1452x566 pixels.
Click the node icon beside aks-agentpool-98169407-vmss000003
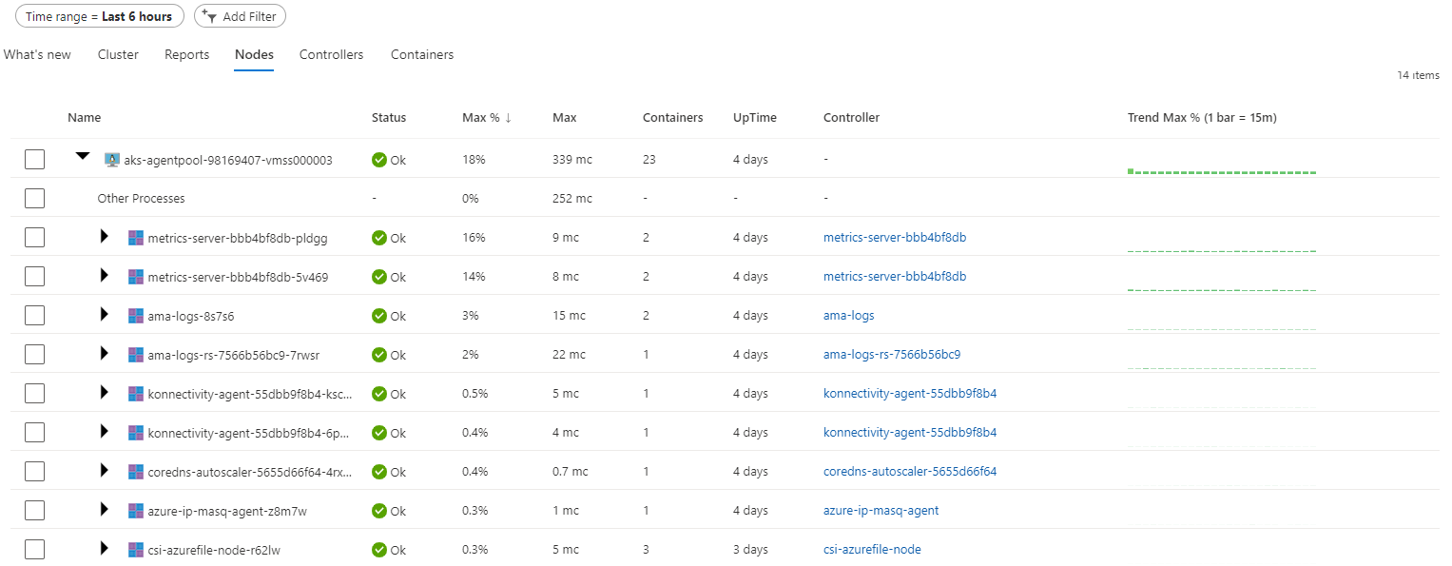click(x=112, y=160)
